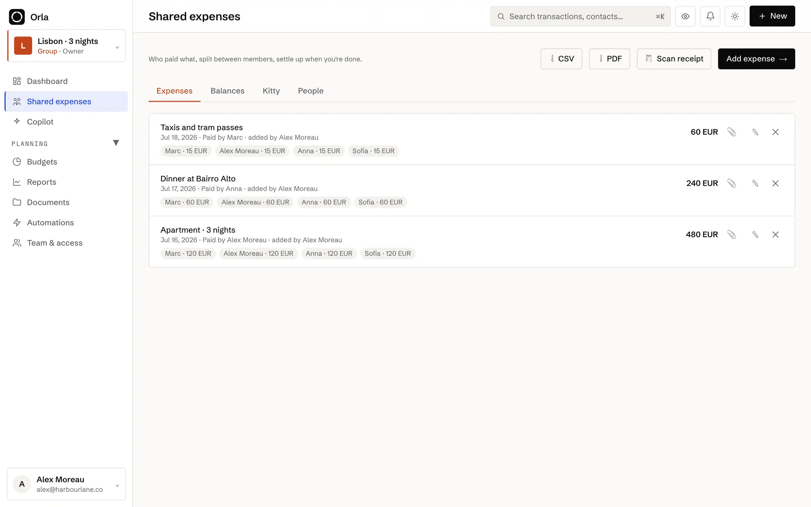Click the 'Sofia · 60 EUR' chip

(x=381, y=202)
